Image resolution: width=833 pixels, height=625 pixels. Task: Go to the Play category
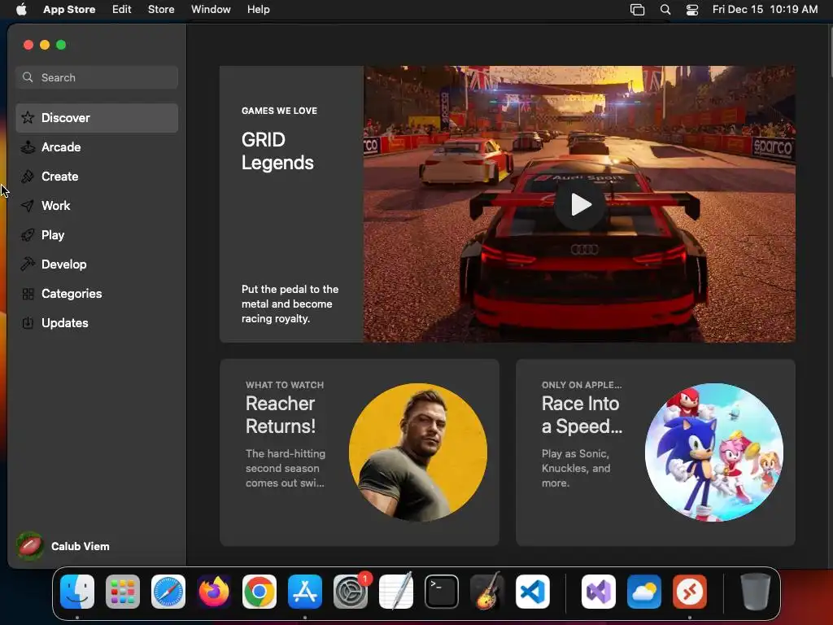(97, 235)
